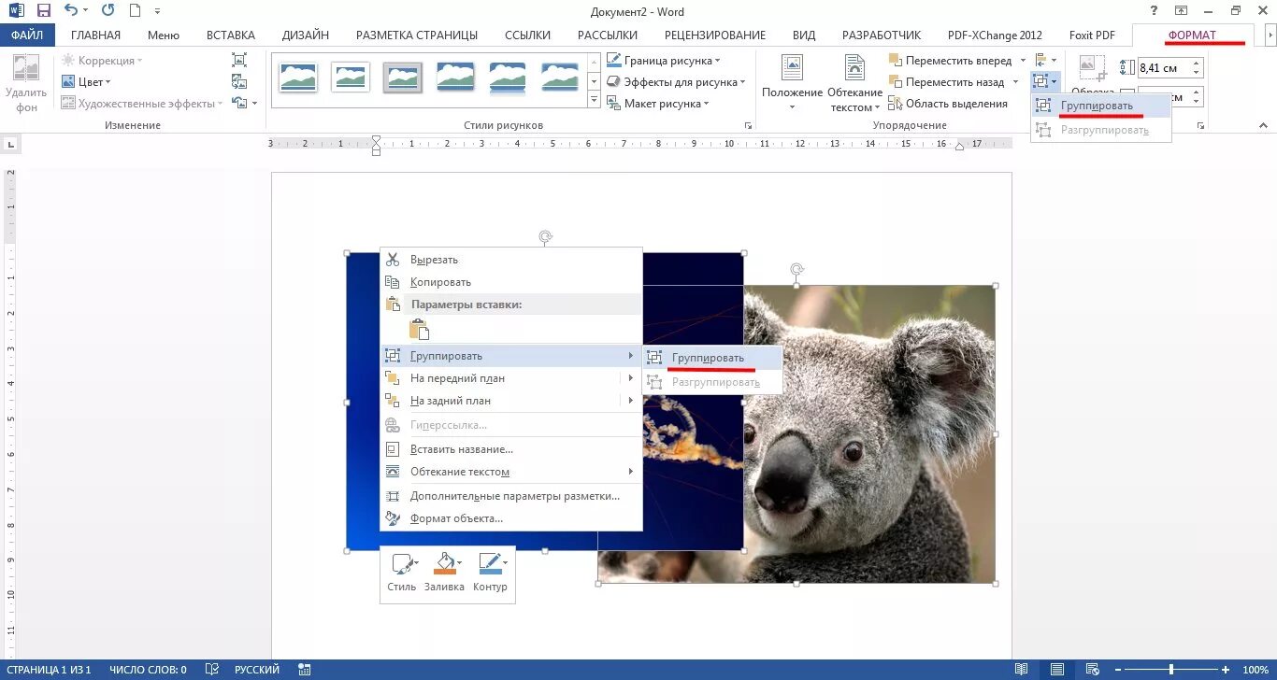The image size is (1277, 680).
Task: Click the zoom out minus button
Action: point(1117,670)
